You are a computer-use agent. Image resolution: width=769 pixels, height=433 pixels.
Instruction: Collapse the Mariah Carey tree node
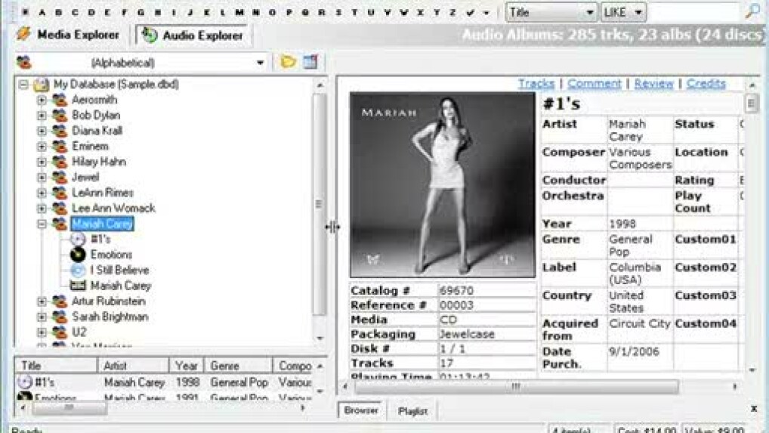42,224
